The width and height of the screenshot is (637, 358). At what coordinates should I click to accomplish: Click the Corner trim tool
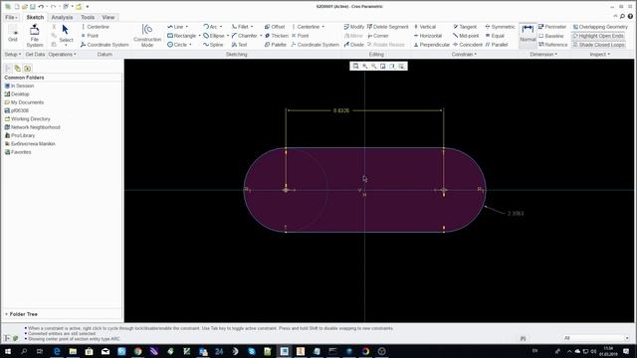coord(378,36)
